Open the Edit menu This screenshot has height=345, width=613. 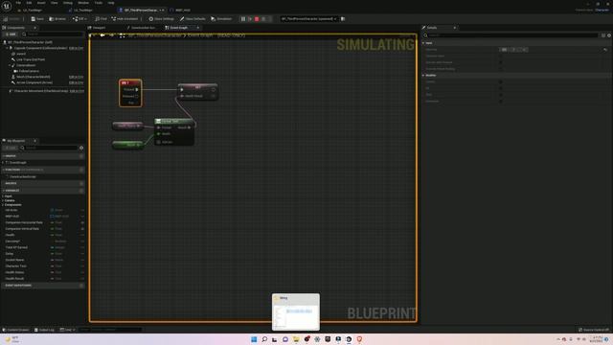[29, 3]
